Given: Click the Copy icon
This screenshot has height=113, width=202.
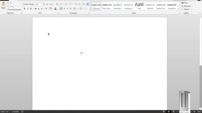Looking at the screenshot, I should click(x=8, y=6).
